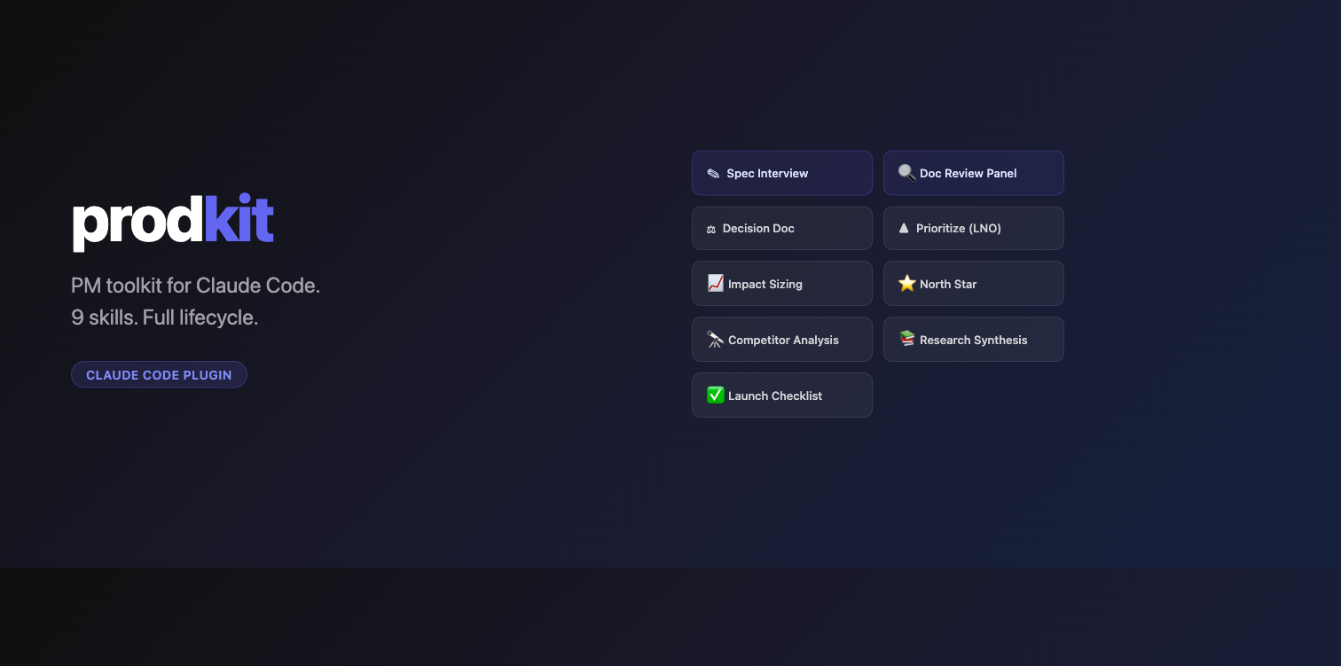Click the CLAUDE CODE PLUGIN badge
1341x666 pixels.
pos(159,375)
